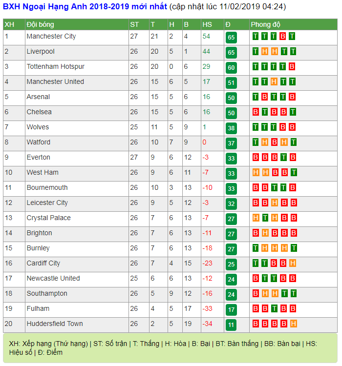This screenshot has width=342, height=366.
Task: Open the BXH Ngoại Hạng Anh 2018-2019 title link
Action: click(85, 6)
